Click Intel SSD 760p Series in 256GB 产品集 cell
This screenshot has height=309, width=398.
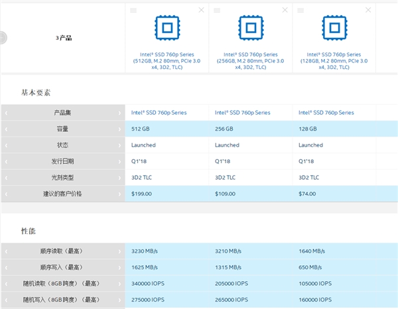pyautogui.click(x=242, y=113)
